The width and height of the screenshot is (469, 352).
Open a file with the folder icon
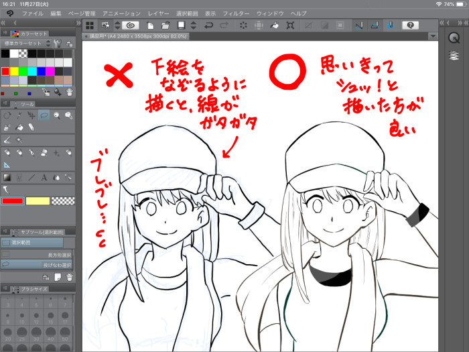165,25
